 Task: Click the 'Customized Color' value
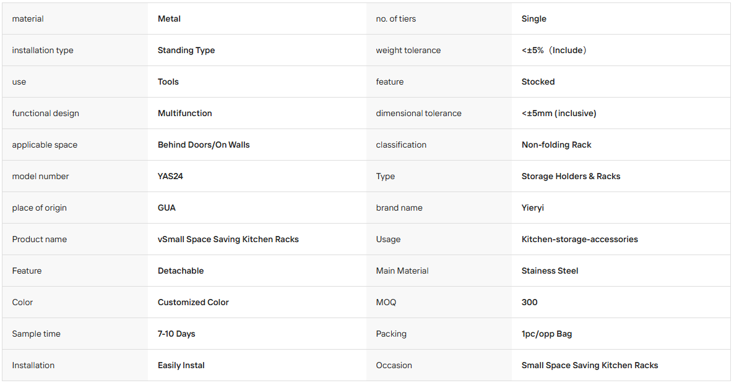[193, 302]
